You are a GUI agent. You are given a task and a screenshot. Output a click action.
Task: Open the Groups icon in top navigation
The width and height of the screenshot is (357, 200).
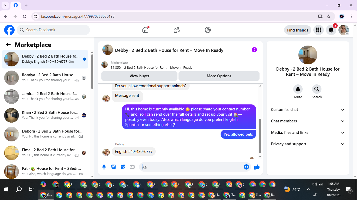coord(208,30)
